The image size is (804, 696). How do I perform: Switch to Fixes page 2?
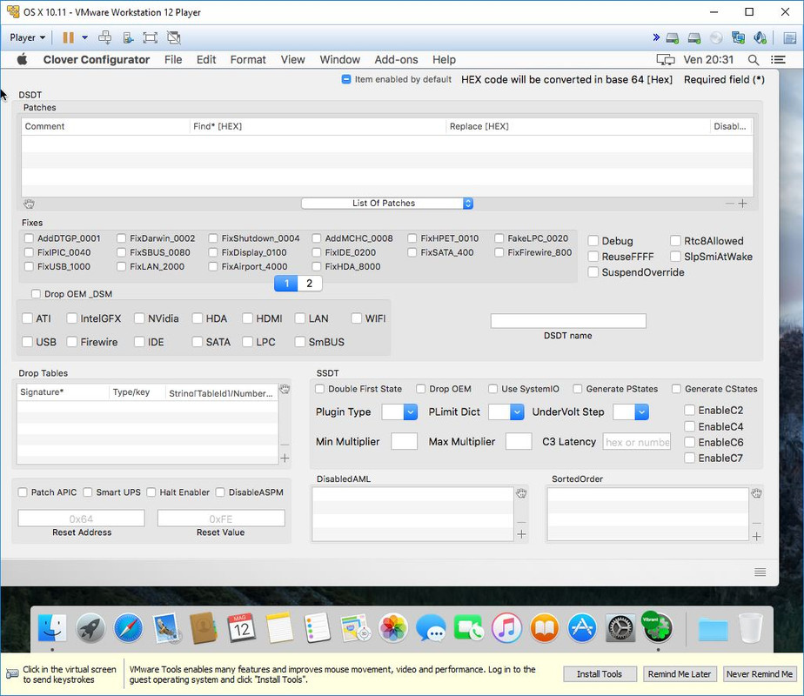point(310,284)
